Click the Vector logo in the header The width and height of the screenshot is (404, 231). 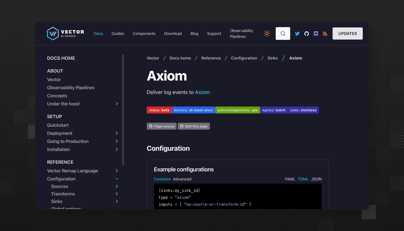[65, 33]
